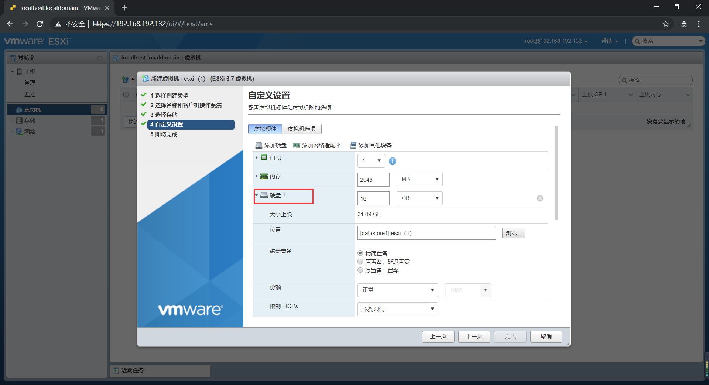Open Host CPU column dropdown
The height and width of the screenshot is (385, 709).
point(630,95)
